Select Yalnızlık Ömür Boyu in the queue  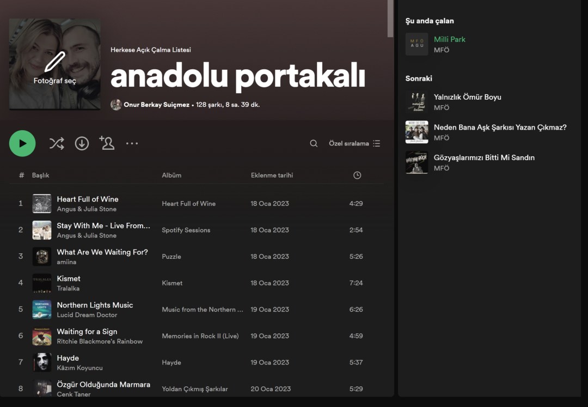pyautogui.click(x=467, y=97)
